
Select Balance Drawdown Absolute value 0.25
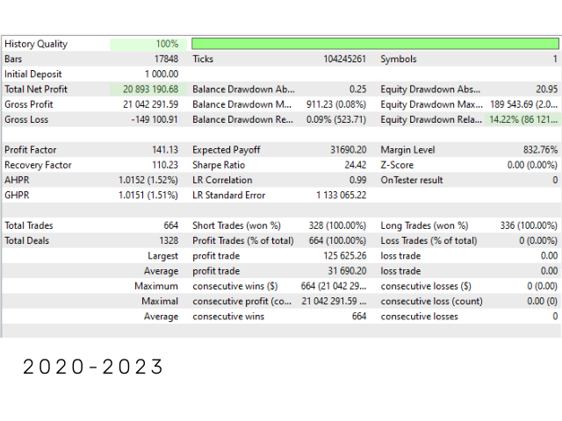coord(357,89)
